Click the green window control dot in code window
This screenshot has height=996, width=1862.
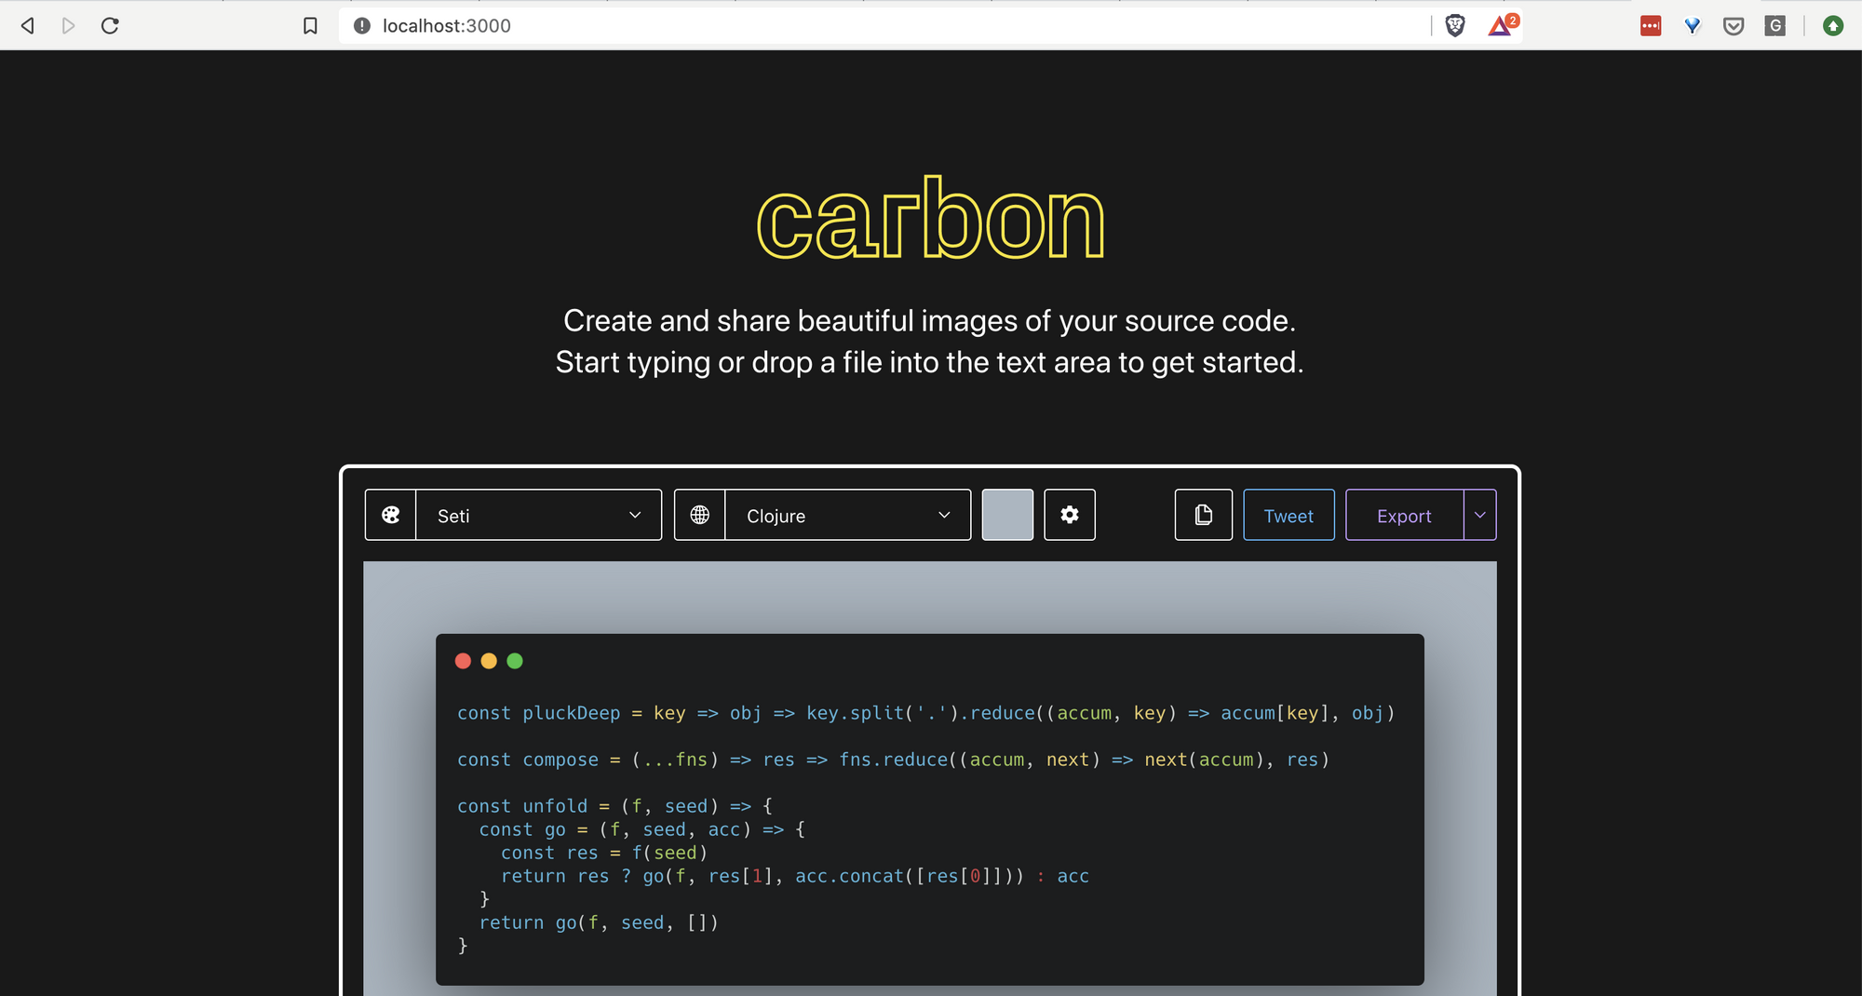tap(515, 661)
